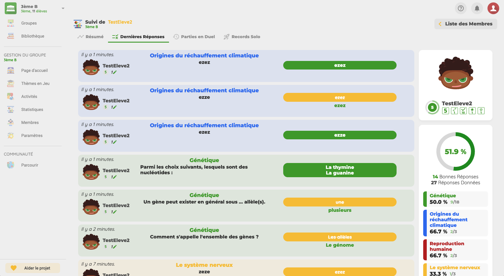
Task: Click the 3ème B school building icon
Action: click(x=11, y=8)
